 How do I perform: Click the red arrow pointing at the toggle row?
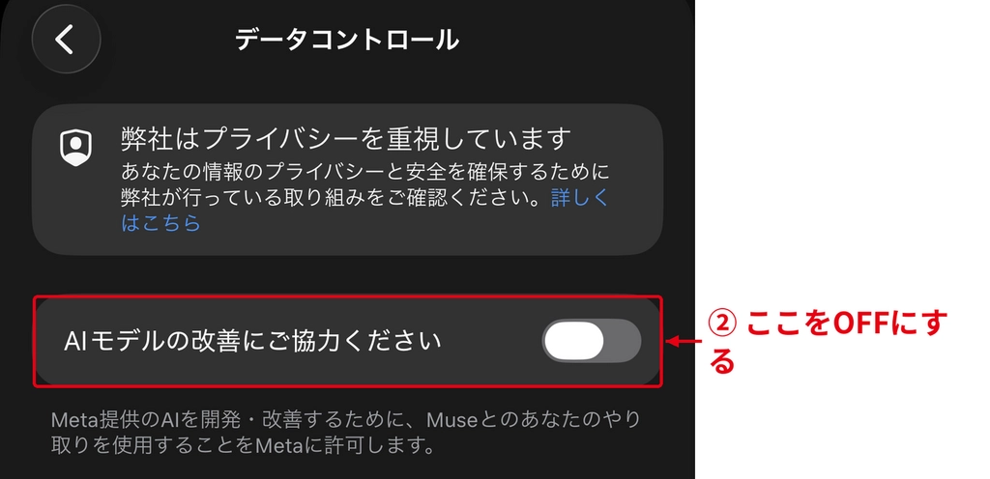(x=684, y=341)
